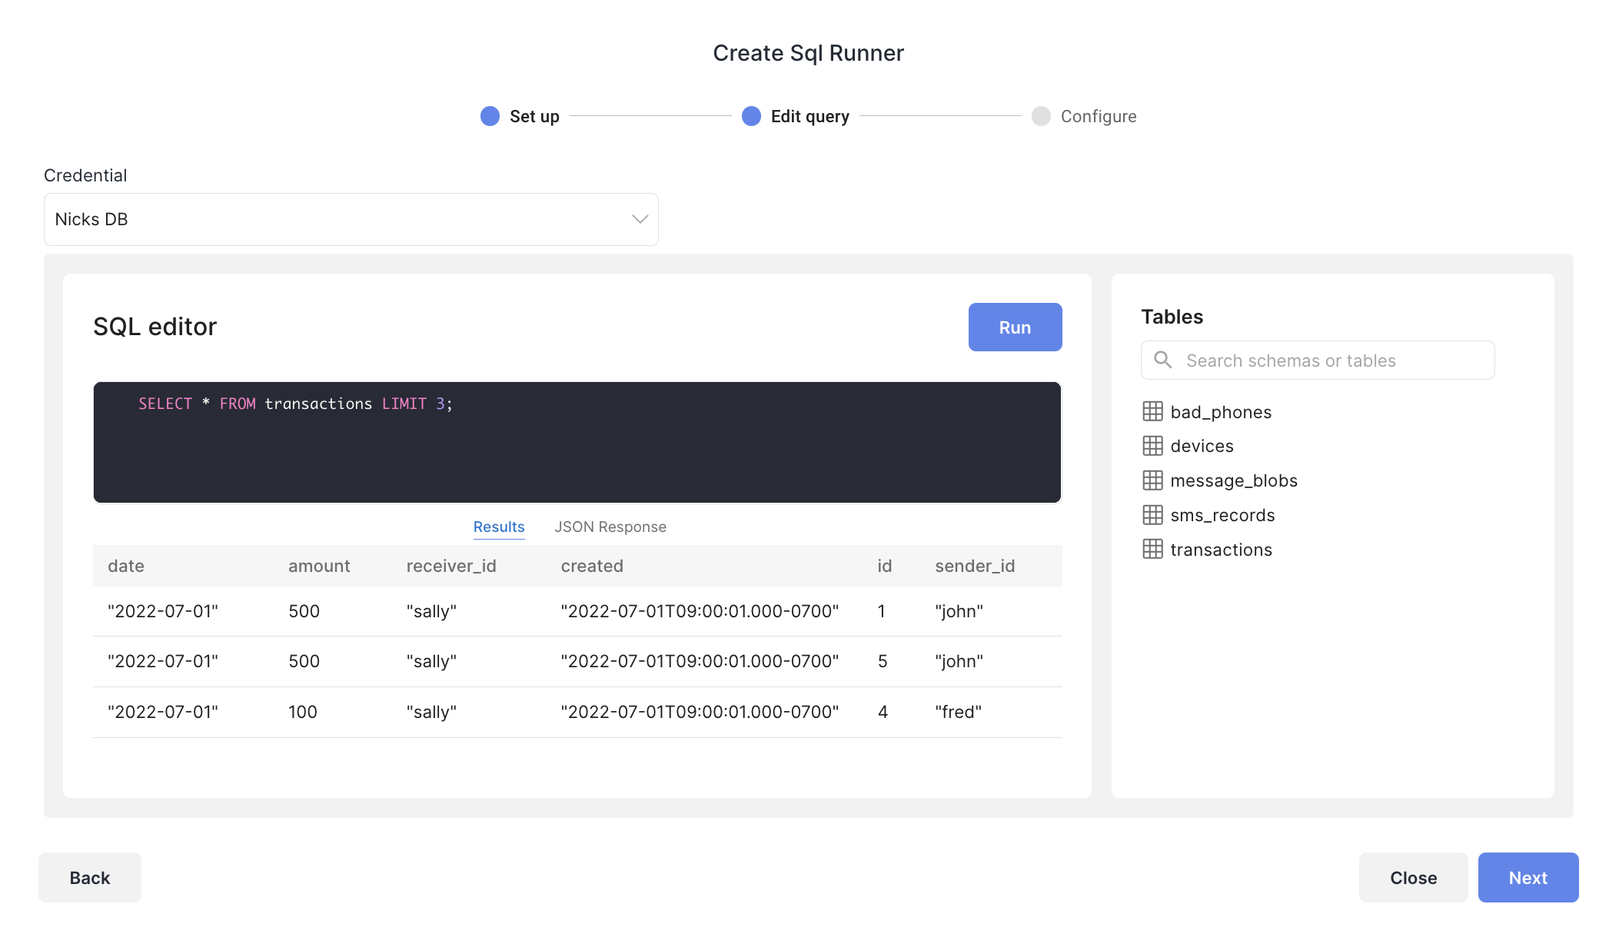Viewport: 1619px width, 944px height.
Task: Click the message_blobs table grid icon
Action: 1152,480
